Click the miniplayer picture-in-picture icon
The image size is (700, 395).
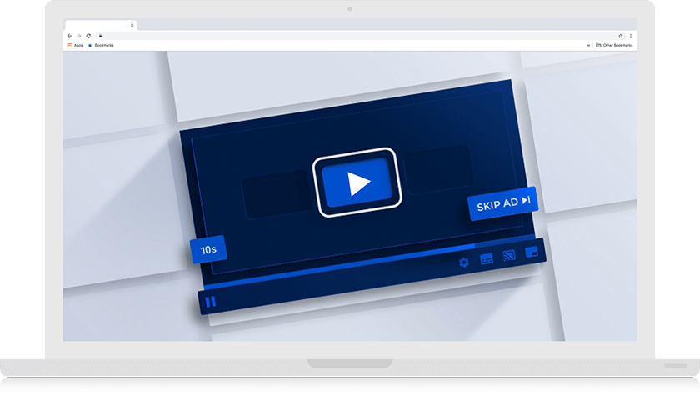click(x=532, y=252)
